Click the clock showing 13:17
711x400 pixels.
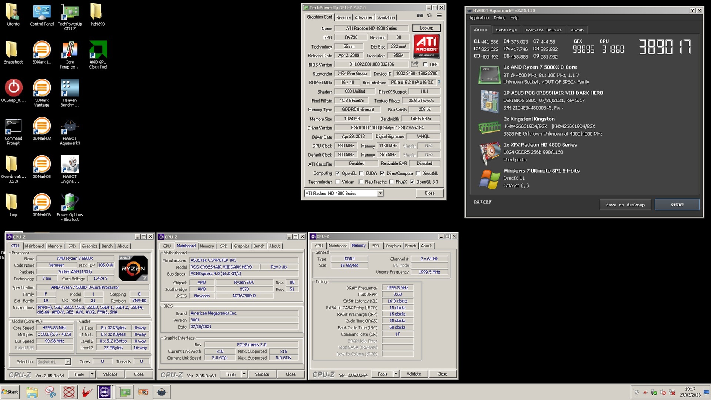(x=690, y=389)
